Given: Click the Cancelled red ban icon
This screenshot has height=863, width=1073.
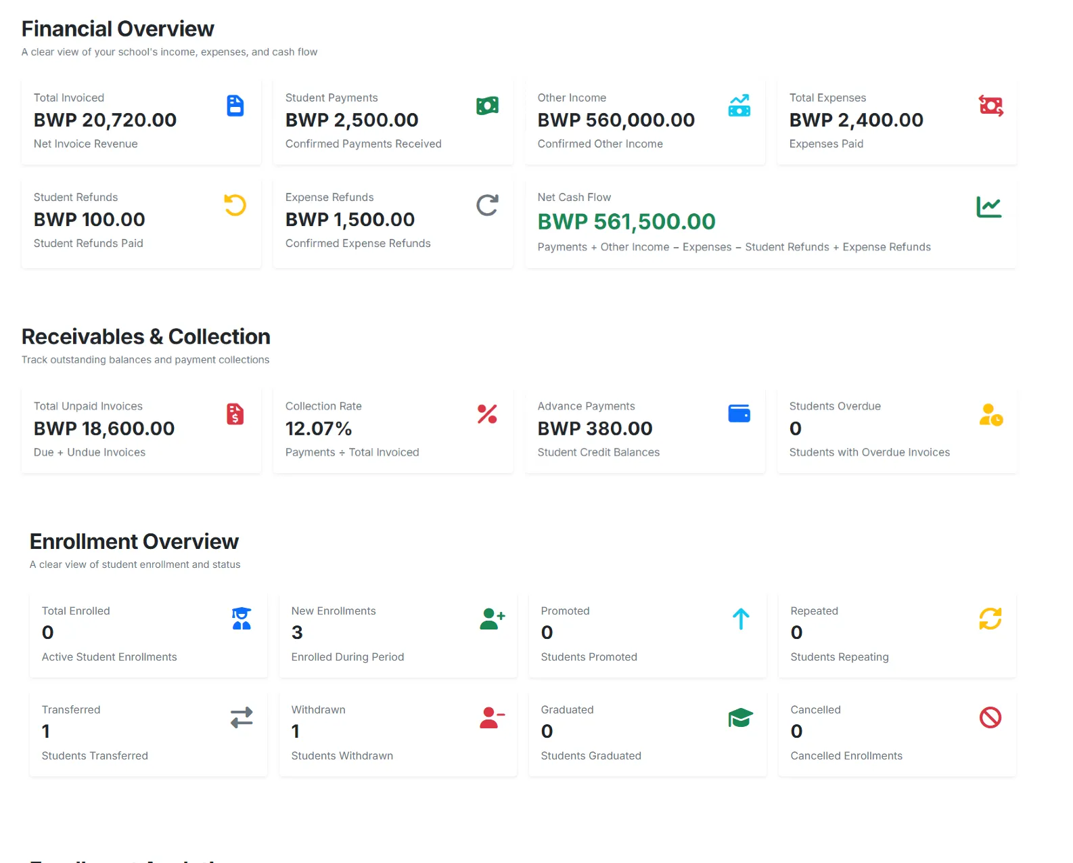Looking at the screenshot, I should click(990, 717).
